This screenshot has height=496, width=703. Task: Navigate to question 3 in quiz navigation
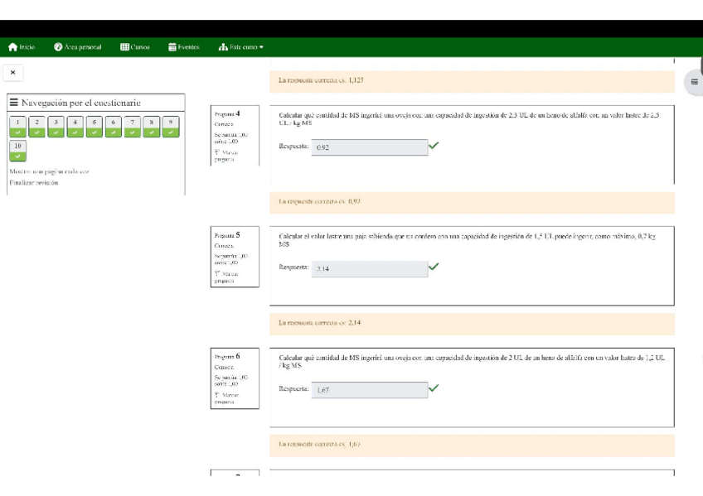(x=56, y=126)
